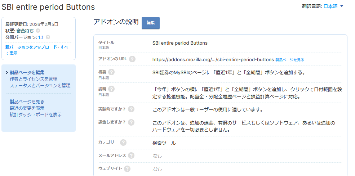Click help icon next to 課金しますか？
This screenshot has width=355, height=176.
(x=131, y=122)
